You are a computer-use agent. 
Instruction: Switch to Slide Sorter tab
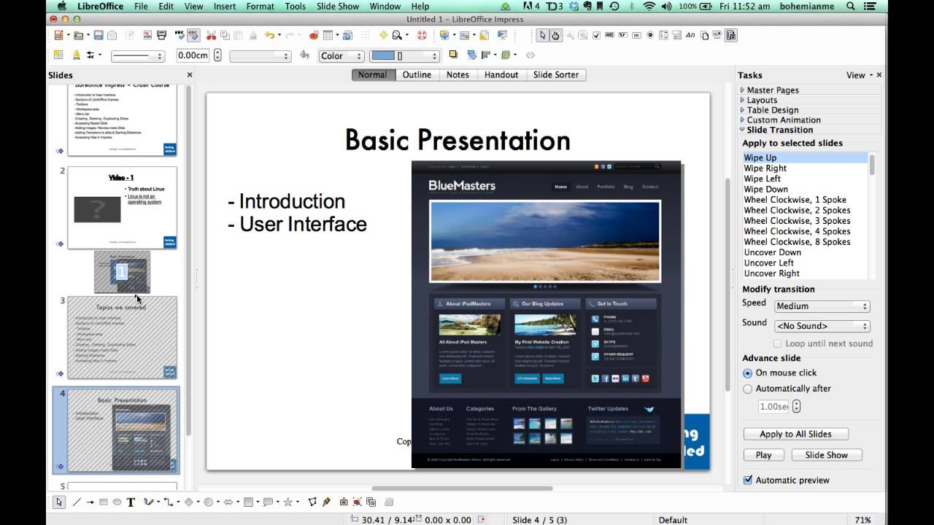[556, 74]
